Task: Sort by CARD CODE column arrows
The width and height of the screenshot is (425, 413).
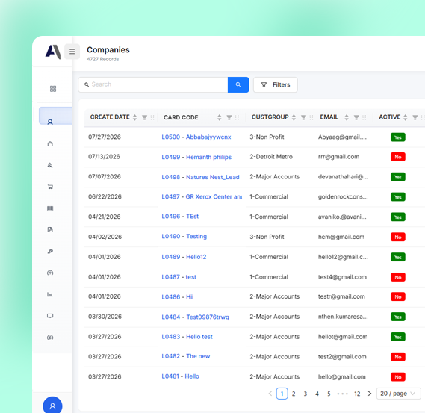Action: pyautogui.click(x=220, y=117)
